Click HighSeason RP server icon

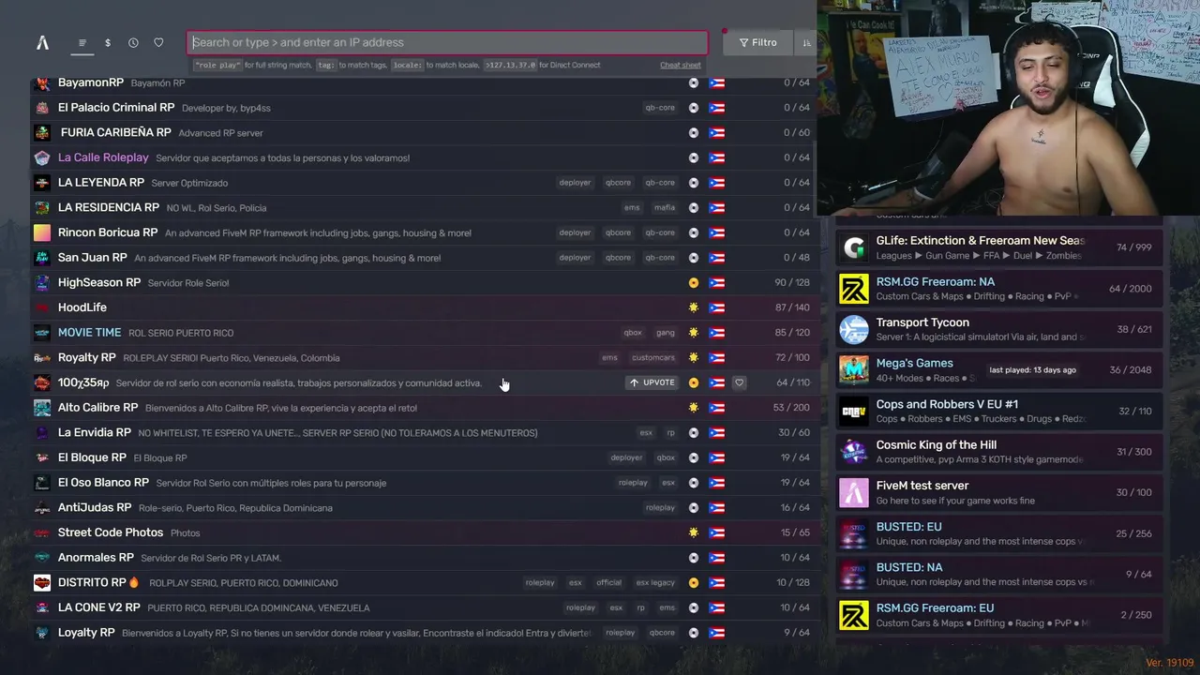42,282
